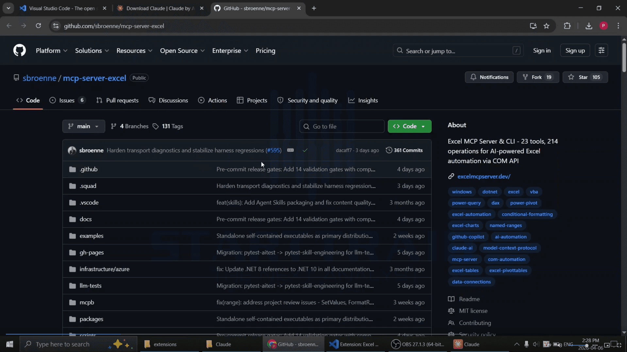The height and width of the screenshot is (352, 627).
Task: Open the Chrome extensions puzzle icon
Action: 567,26
